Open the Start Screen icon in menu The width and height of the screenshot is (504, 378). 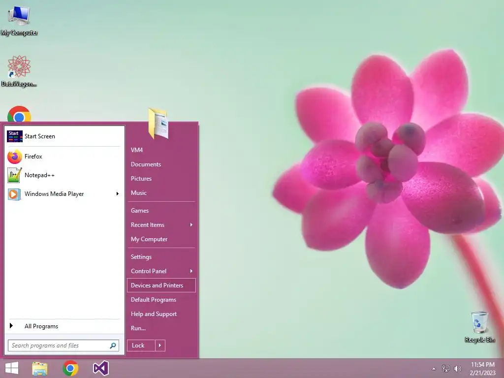point(15,136)
